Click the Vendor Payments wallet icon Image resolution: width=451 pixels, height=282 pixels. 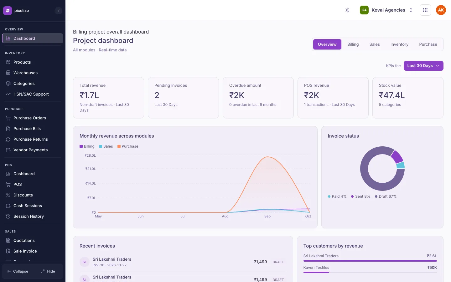point(8,150)
